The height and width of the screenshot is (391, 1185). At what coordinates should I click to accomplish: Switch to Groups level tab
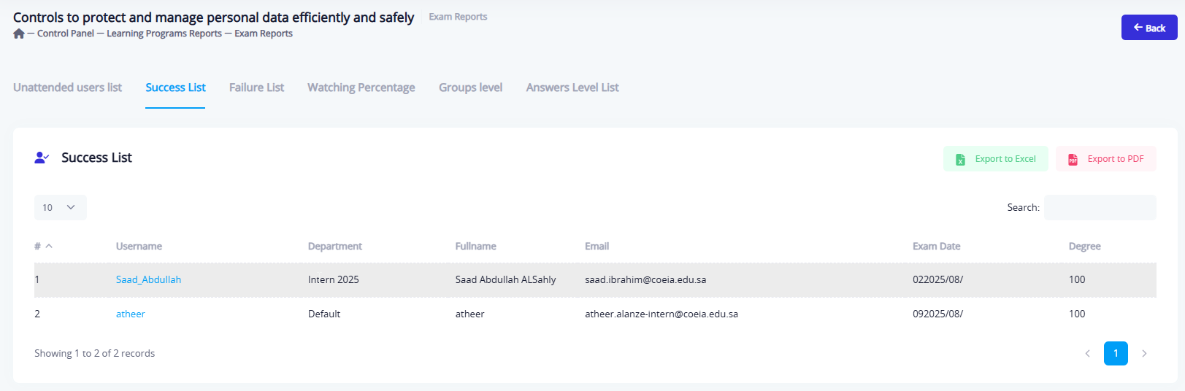[x=470, y=88]
